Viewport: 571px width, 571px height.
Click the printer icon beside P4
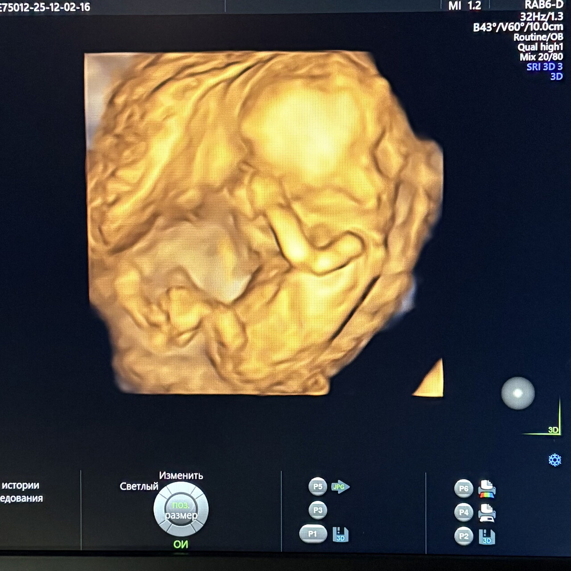point(487,513)
